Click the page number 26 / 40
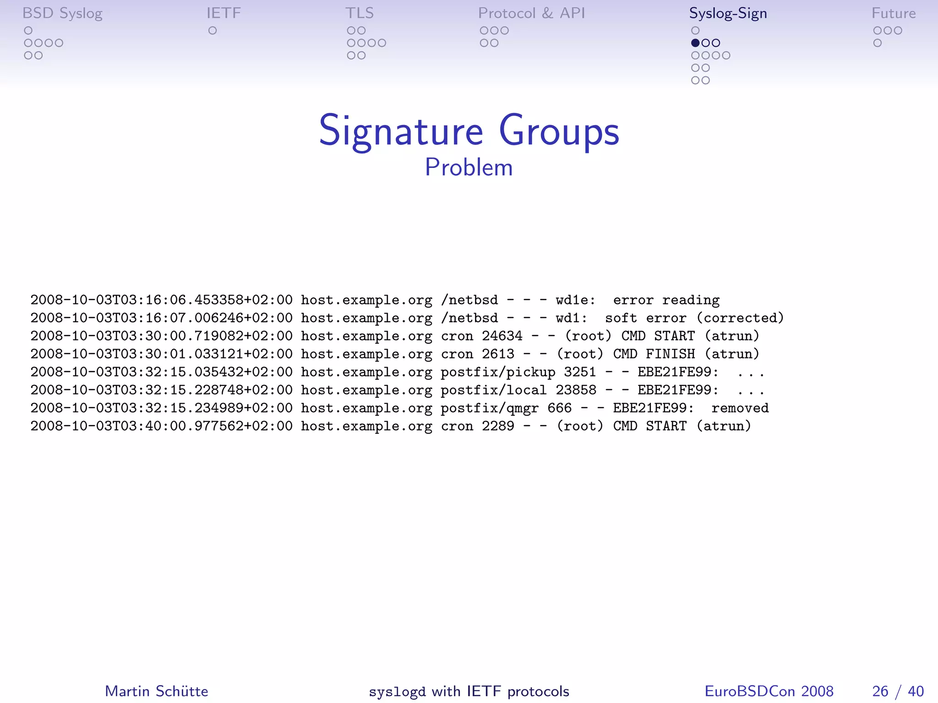938x703 pixels. pos(898,691)
